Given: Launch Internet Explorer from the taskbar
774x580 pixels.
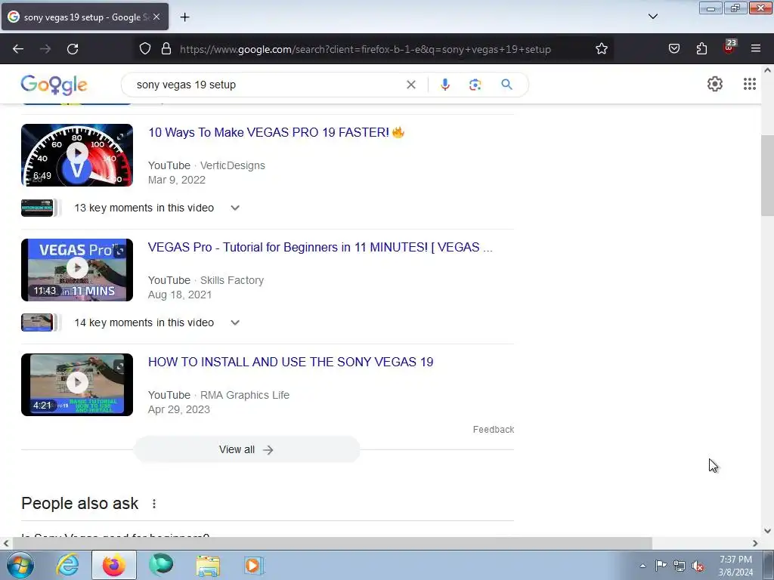Looking at the screenshot, I should pyautogui.click(x=67, y=565).
